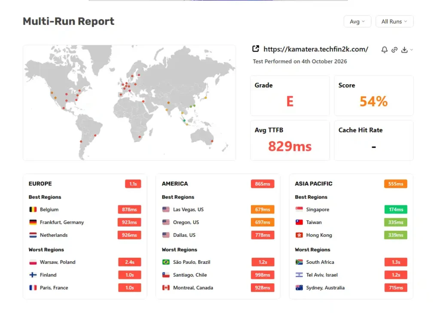
Task: Click the US flag next to Dallas
Action: click(x=166, y=235)
